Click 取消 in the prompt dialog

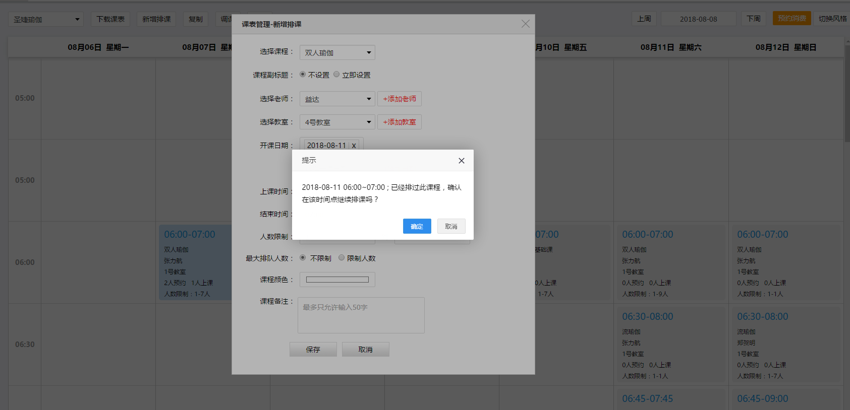pyautogui.click(x=451, y=226)
